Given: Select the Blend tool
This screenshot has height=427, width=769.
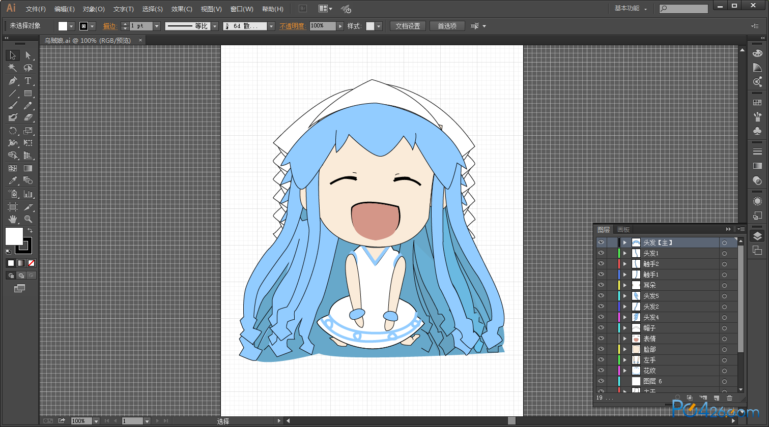Looking at the screenshot, I should click(x=28, y=180).
